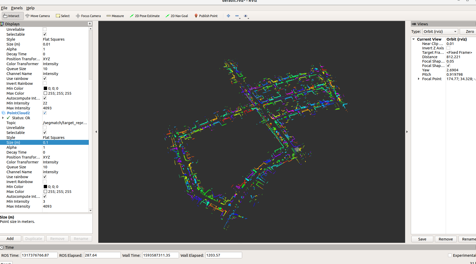Viewport: 476px width, 264px height.
Task: Activate the Move Camera tool
Action: [38, 16]
